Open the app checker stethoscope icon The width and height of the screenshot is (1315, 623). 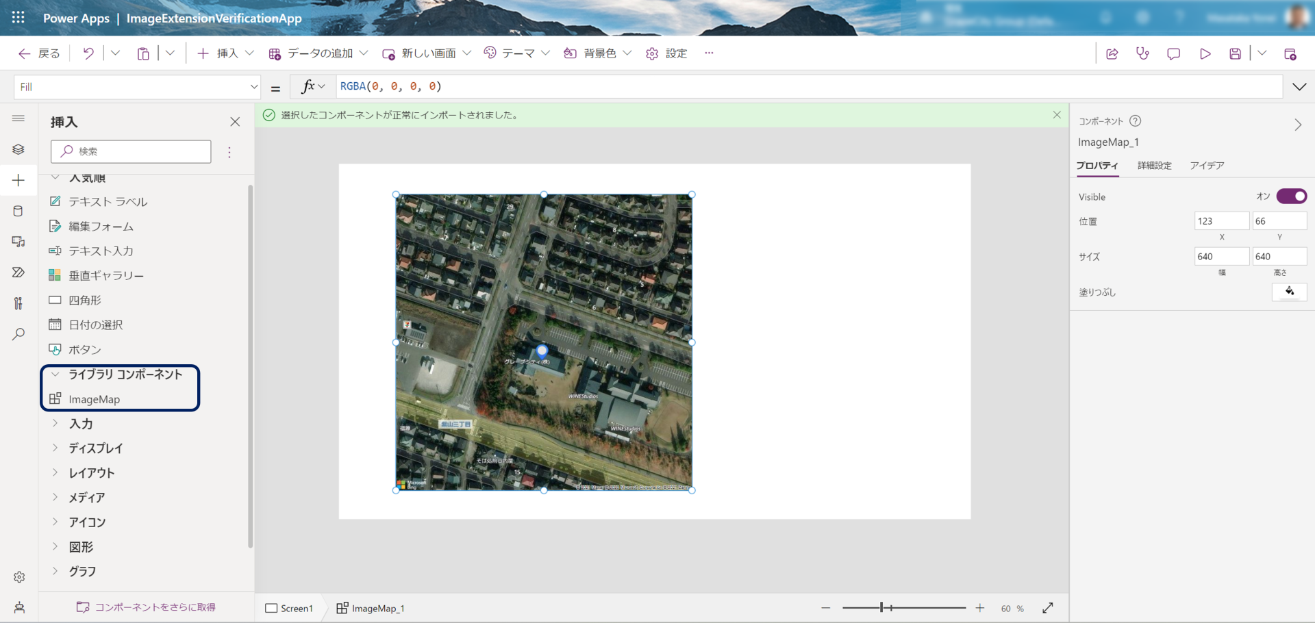click(x=1143, y=53)
